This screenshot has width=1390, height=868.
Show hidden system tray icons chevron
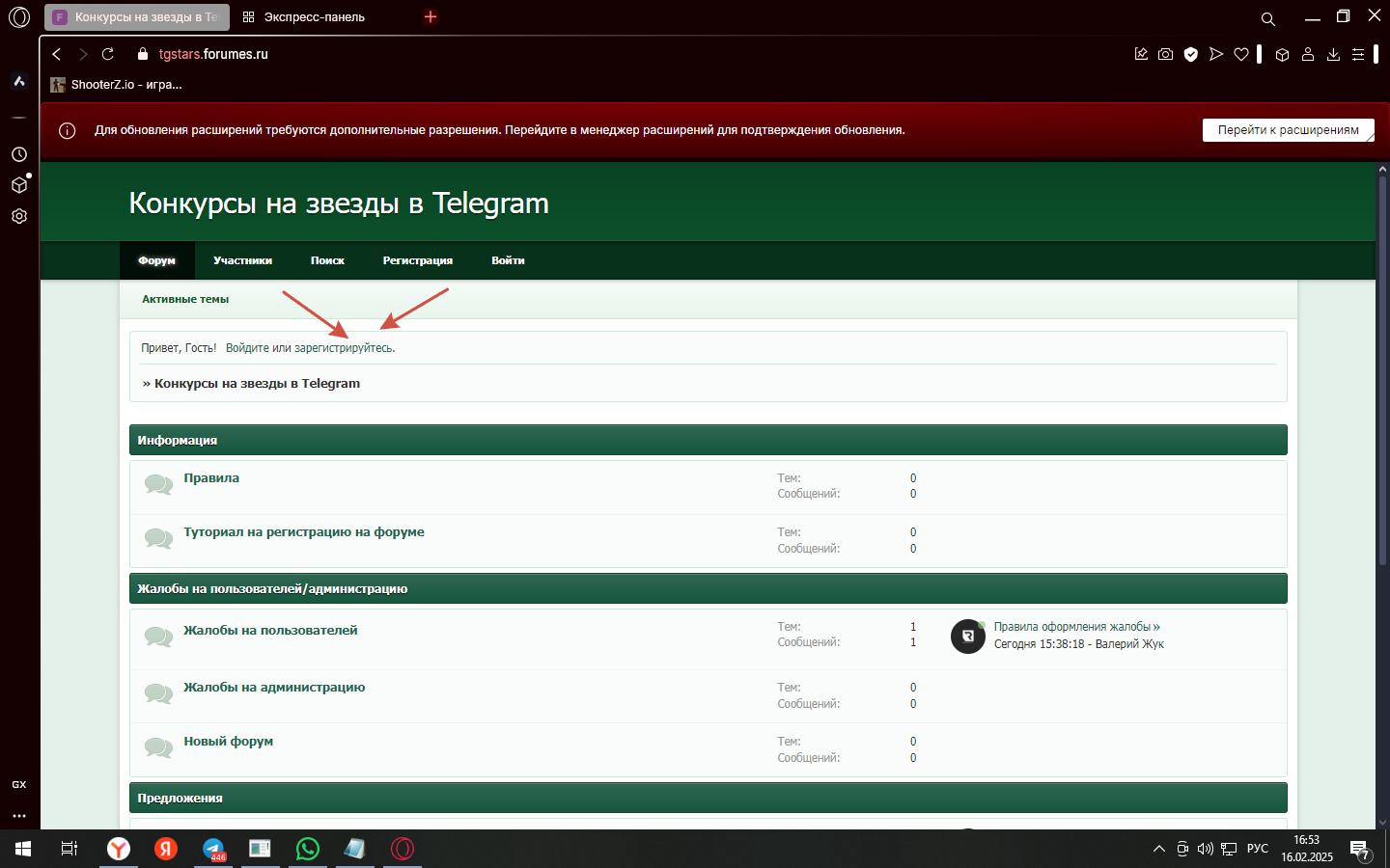click(x=1159, y=849)
